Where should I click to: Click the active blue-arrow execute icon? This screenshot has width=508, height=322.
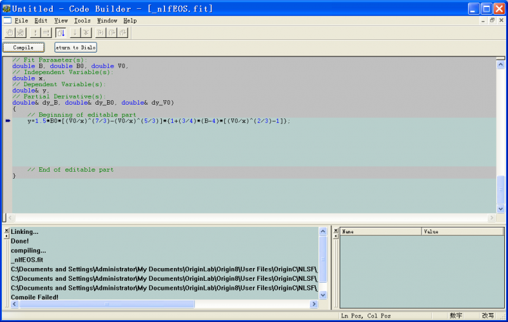(x=61, y=33)
